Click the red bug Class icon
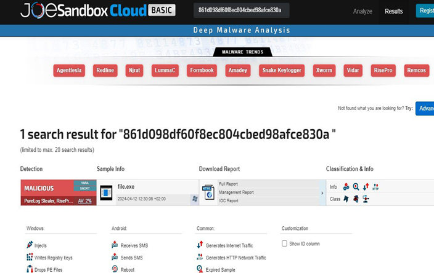Image resolution: width=434 pixels, height=273 pixels. click(x=356, y=199)
